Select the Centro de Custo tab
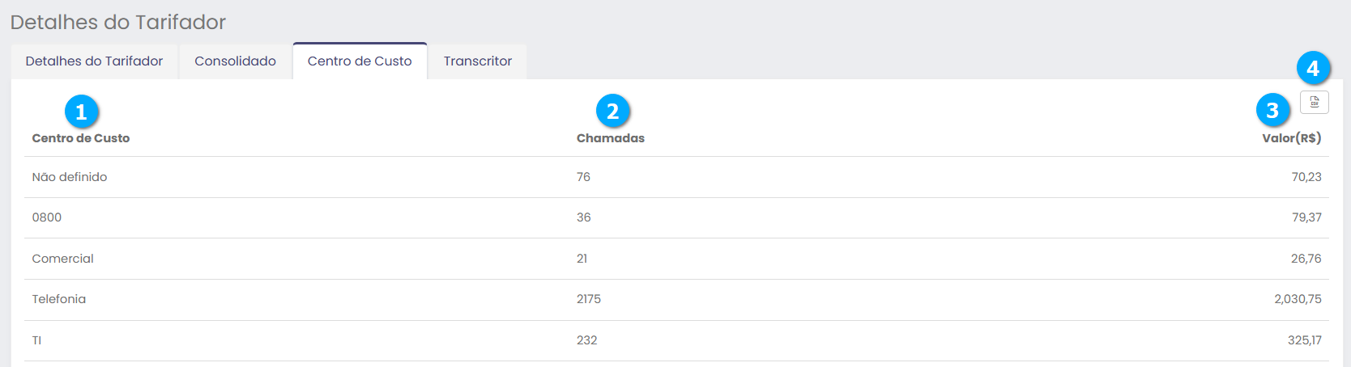Viewport: 1351px width, 367px height. click(360, 61)
